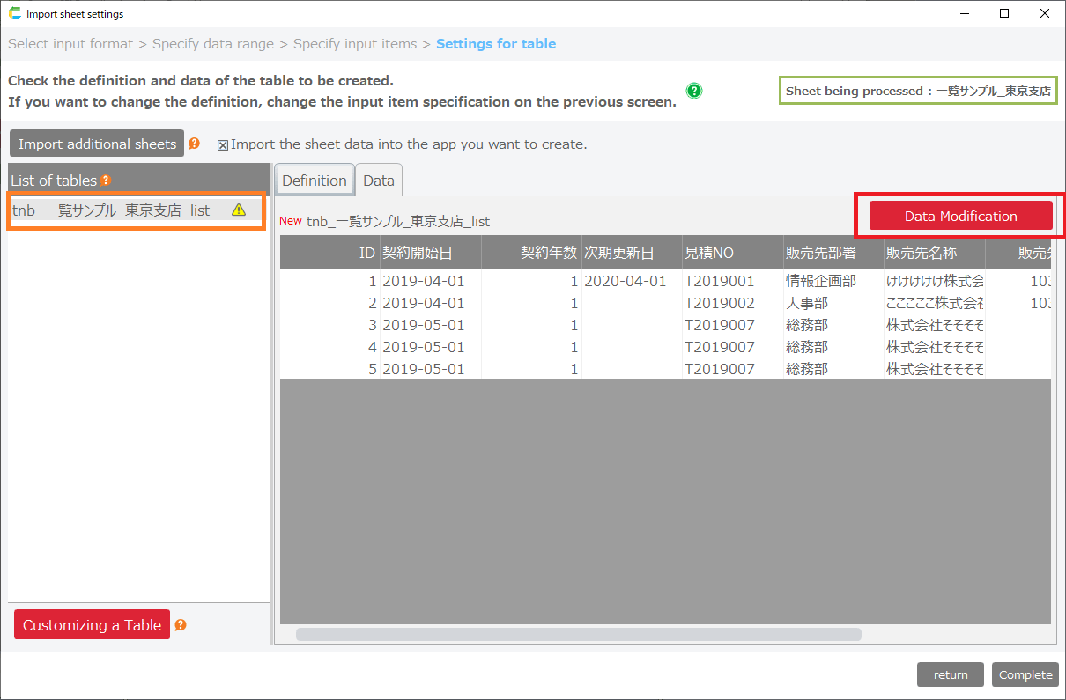Switch to the Definition tab
This screenshot has width=1066, height=700.
pyautogui.click(x=315, y=181)
